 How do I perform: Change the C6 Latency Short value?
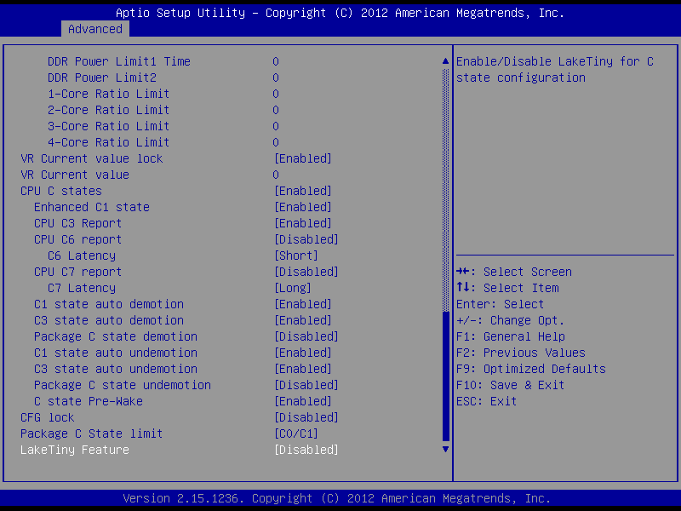tap(295, 255)
